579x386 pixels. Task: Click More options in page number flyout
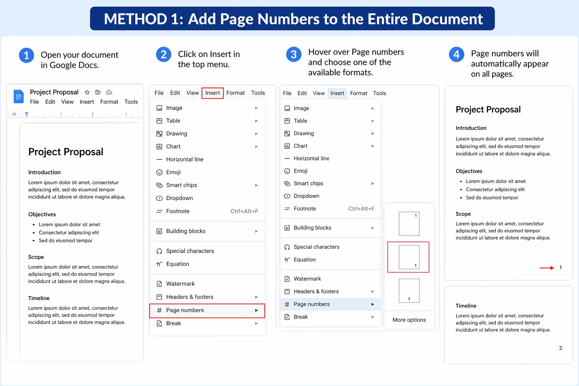(409, 320)
